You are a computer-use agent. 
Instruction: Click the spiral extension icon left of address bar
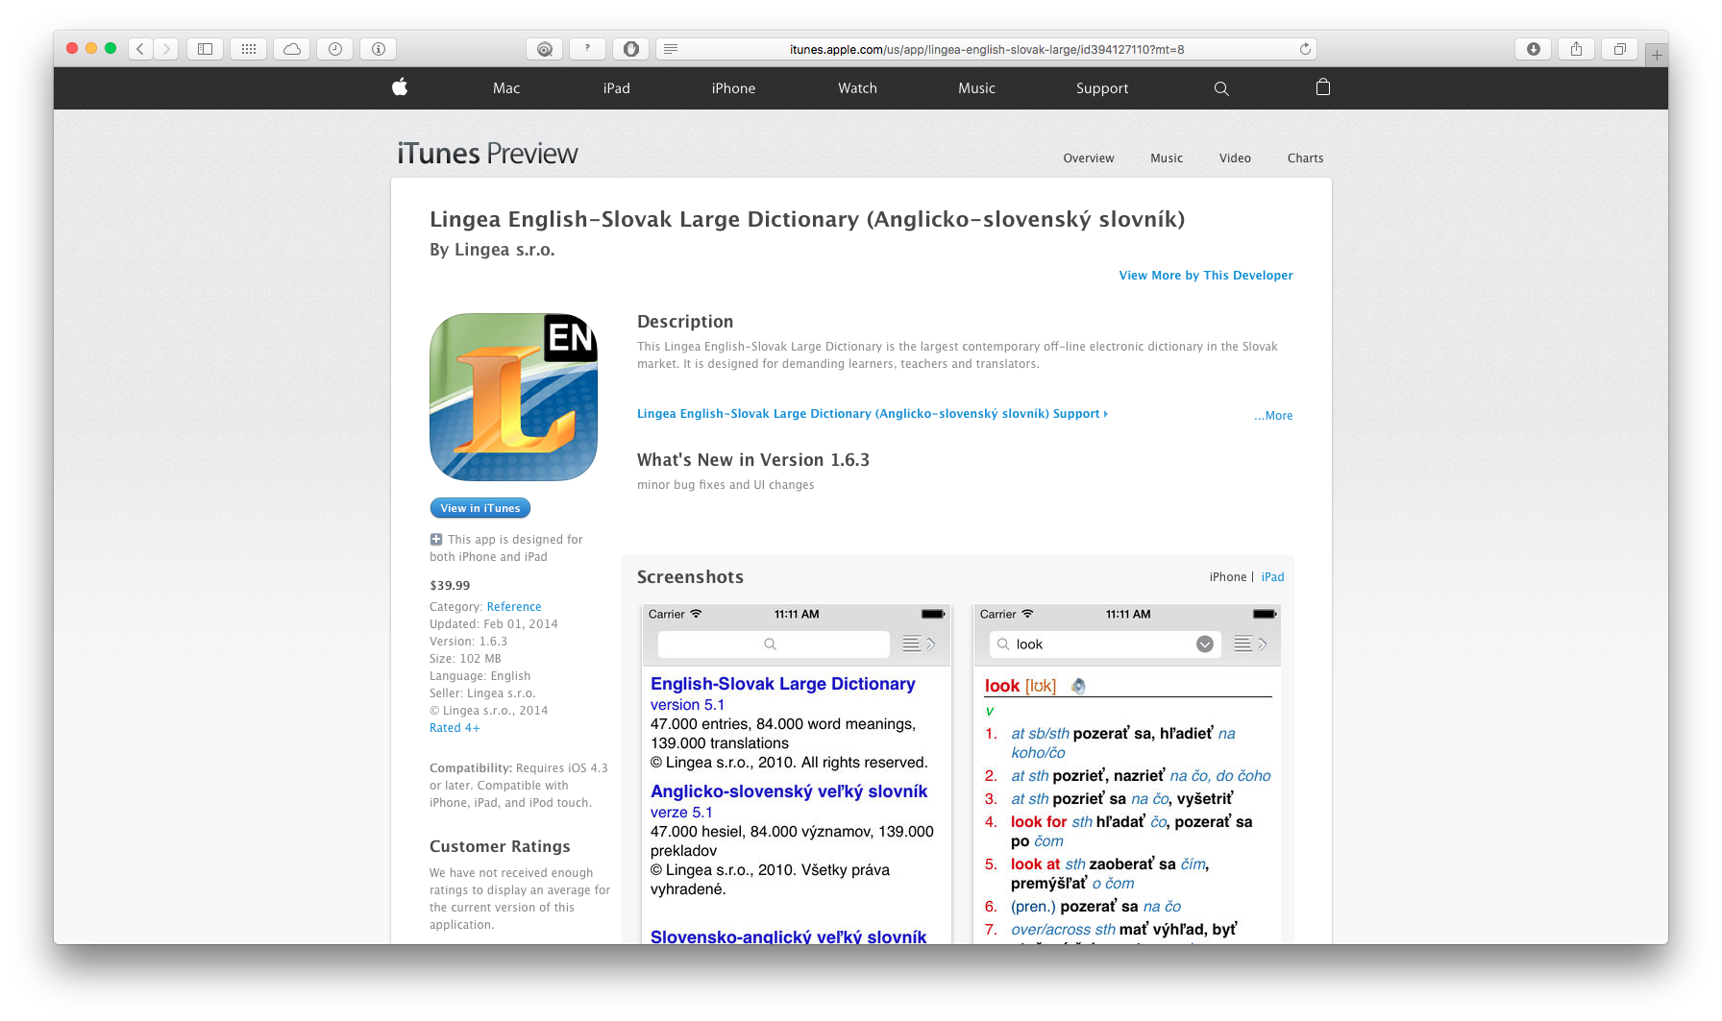point(545,49)
